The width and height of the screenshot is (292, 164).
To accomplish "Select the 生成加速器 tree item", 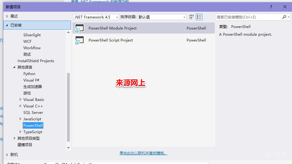I will point(33,86).
